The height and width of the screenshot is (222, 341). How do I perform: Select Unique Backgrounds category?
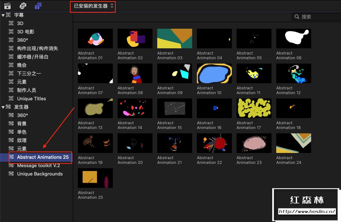coord(36,174)
